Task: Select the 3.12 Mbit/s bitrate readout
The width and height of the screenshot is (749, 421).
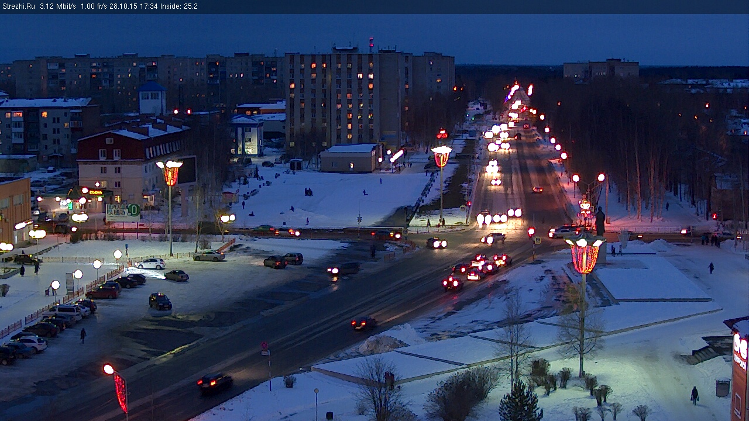Action: [x=58, y=6]
